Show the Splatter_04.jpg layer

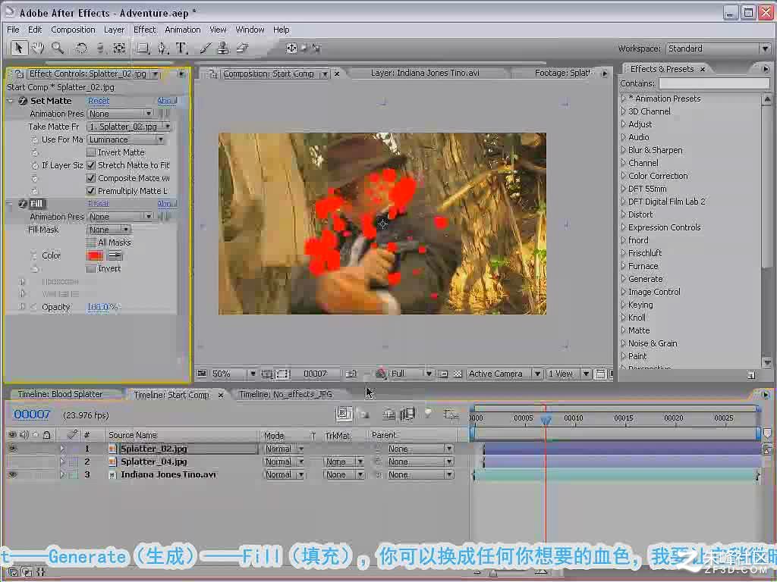pos(12,462)
